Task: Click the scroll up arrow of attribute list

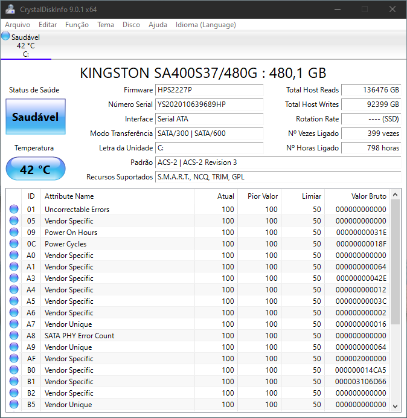Action: click(396, 195)
